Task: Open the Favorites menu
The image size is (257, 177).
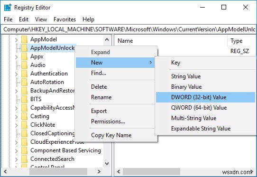Action: pos(65,19)
